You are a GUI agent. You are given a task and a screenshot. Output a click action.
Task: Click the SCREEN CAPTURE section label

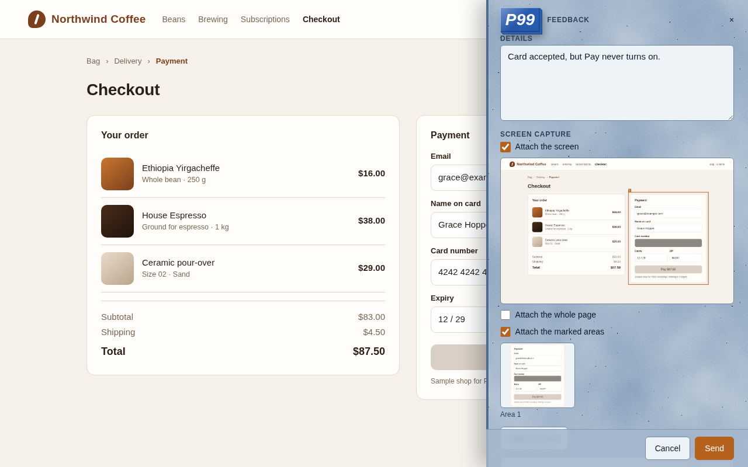point(535,134)
